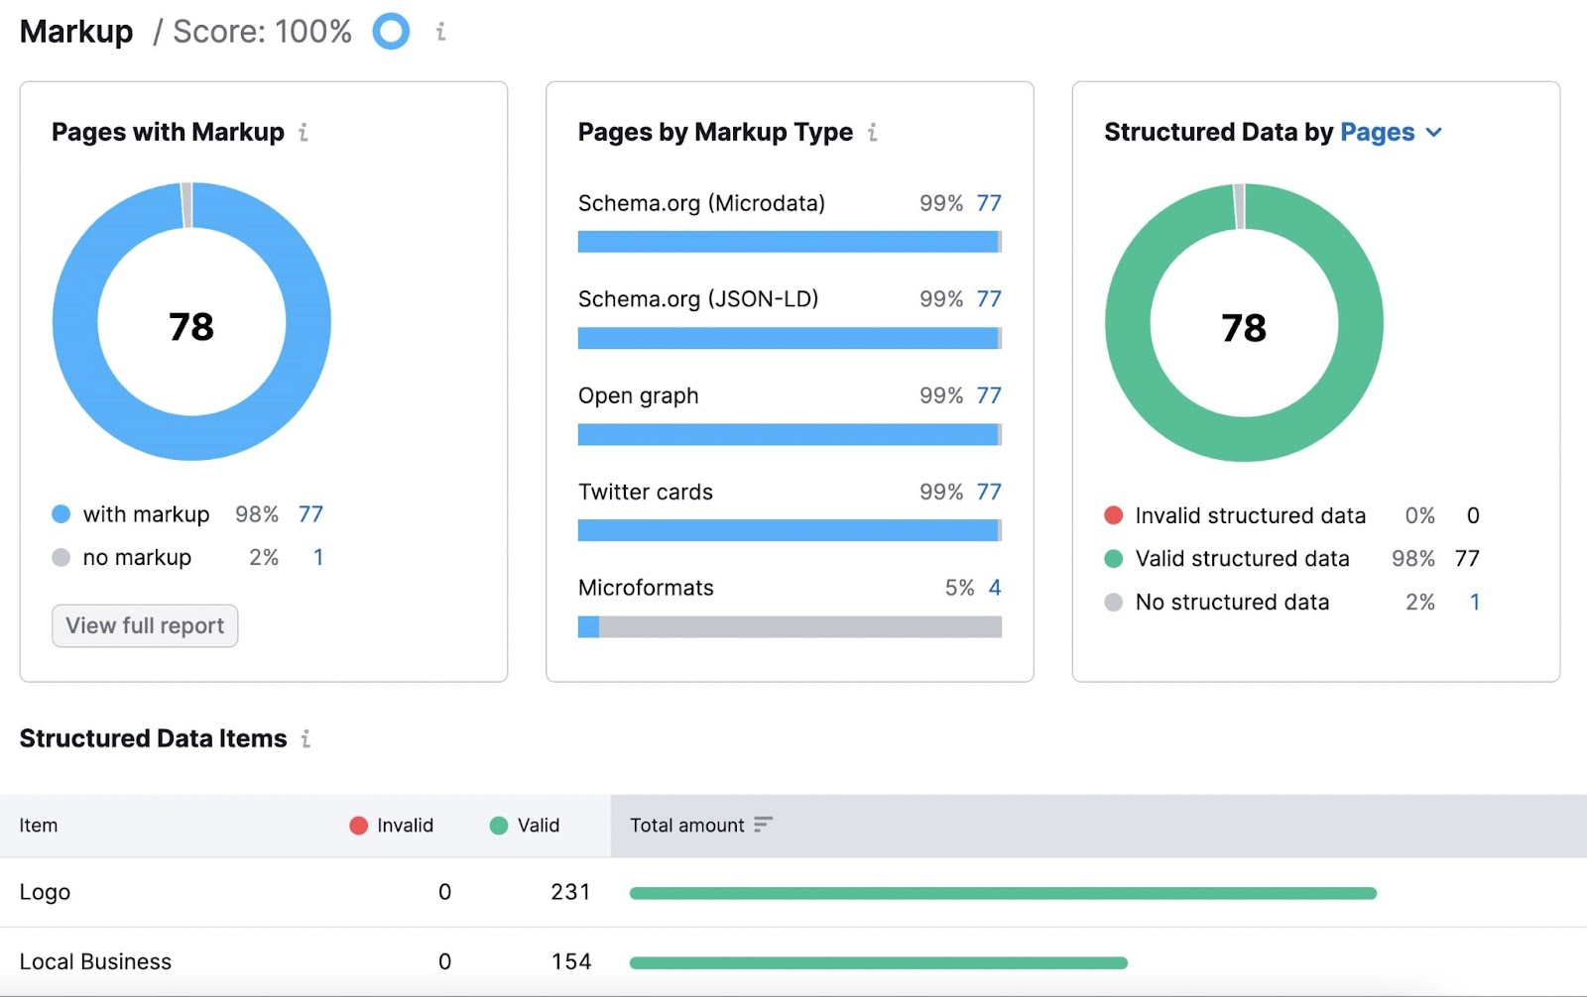Viewport: 1587px width, 997px height.
Task: Click the info icon beside Pages with Markup
Action: point(305,131)
